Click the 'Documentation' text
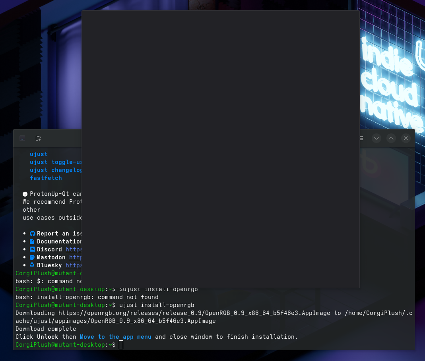 pos(59,241)
